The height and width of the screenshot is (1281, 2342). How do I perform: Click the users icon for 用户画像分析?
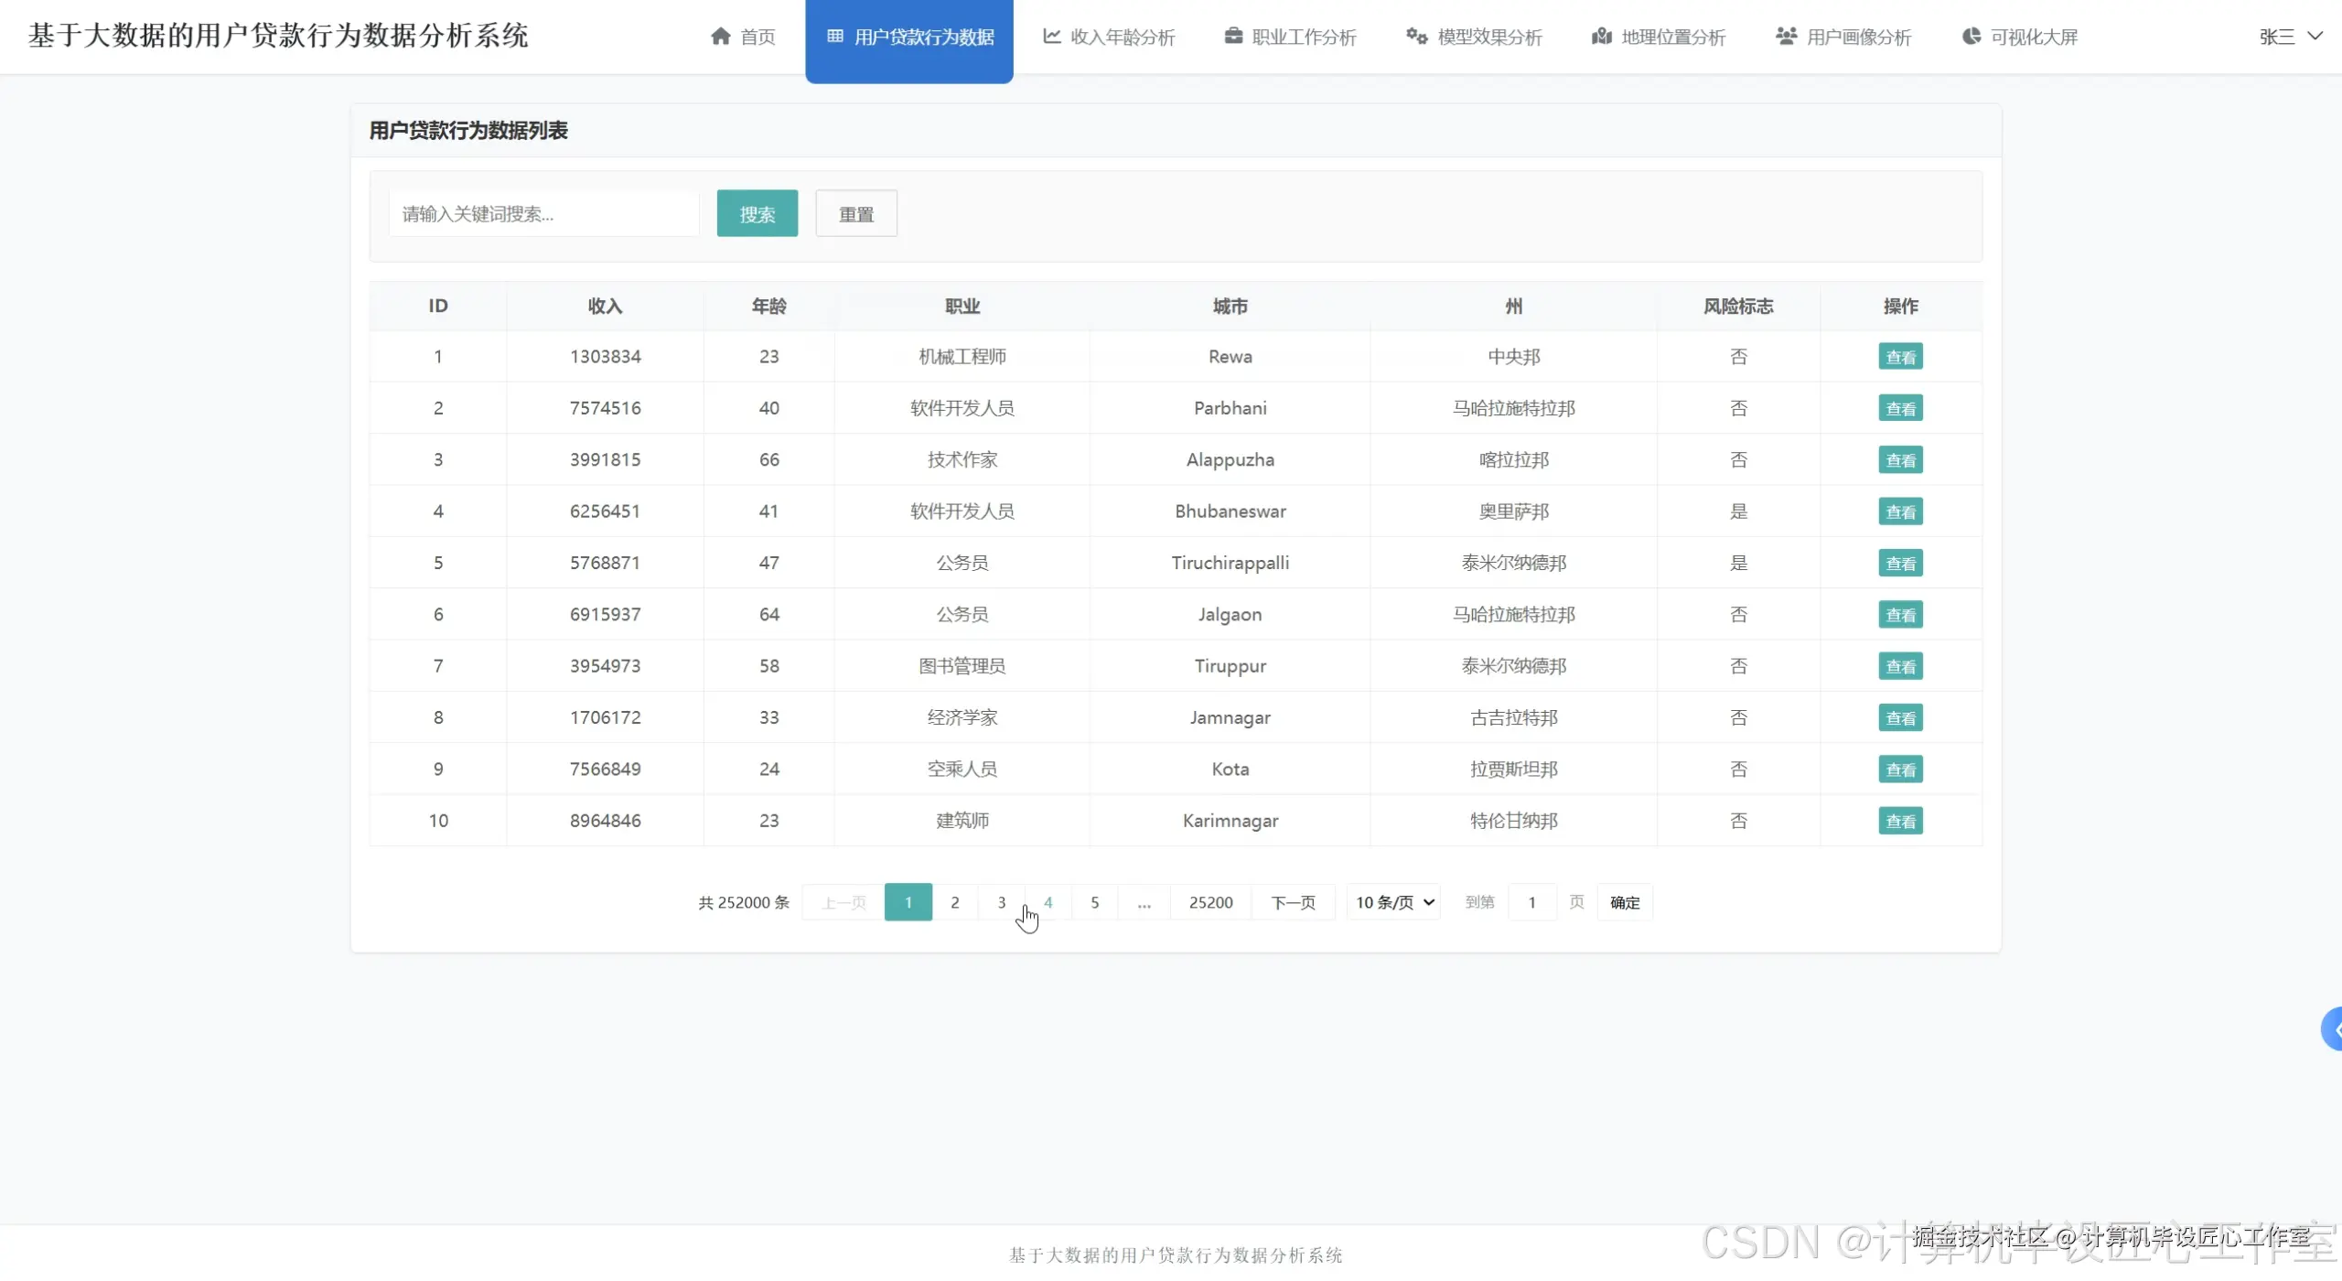(x=1786, y=37)
